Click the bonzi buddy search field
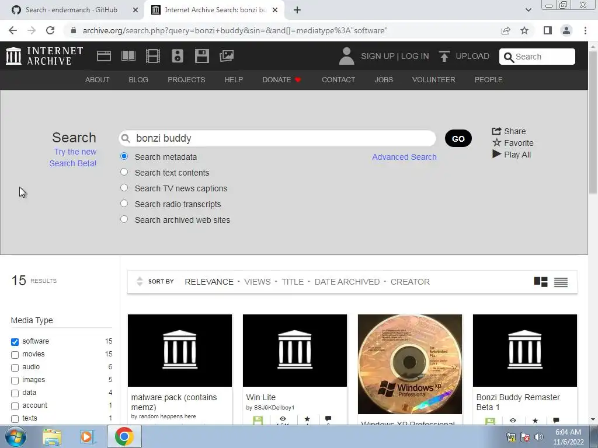This screenshot has width=598, height=448. pos(277,138)
